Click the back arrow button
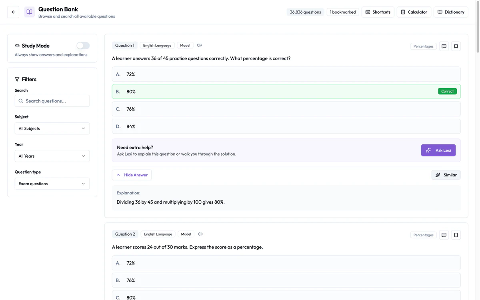This screenshot has height=300, width=480. (x=13, y=12)
